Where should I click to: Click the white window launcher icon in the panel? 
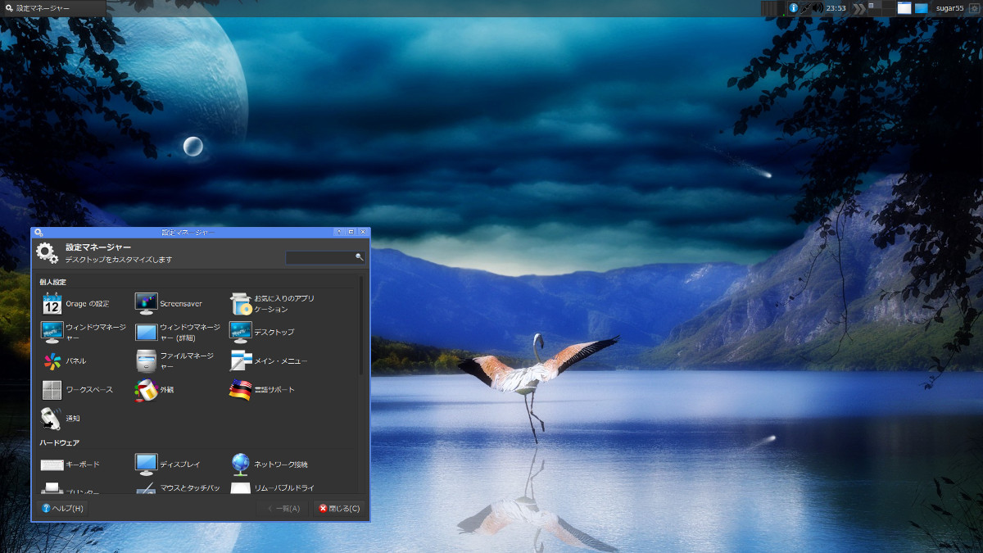pyautogui.click(x=904, y=8)
